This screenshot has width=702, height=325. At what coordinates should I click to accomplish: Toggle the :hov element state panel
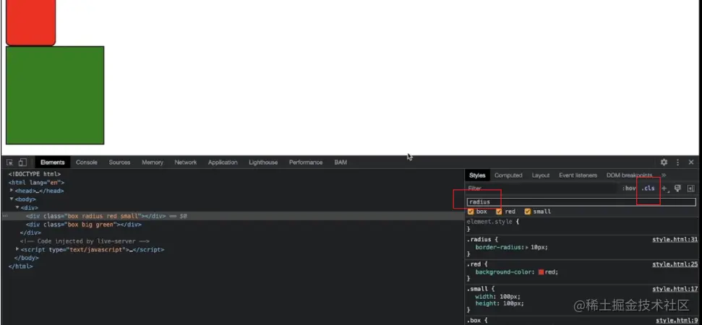(628, 188)
